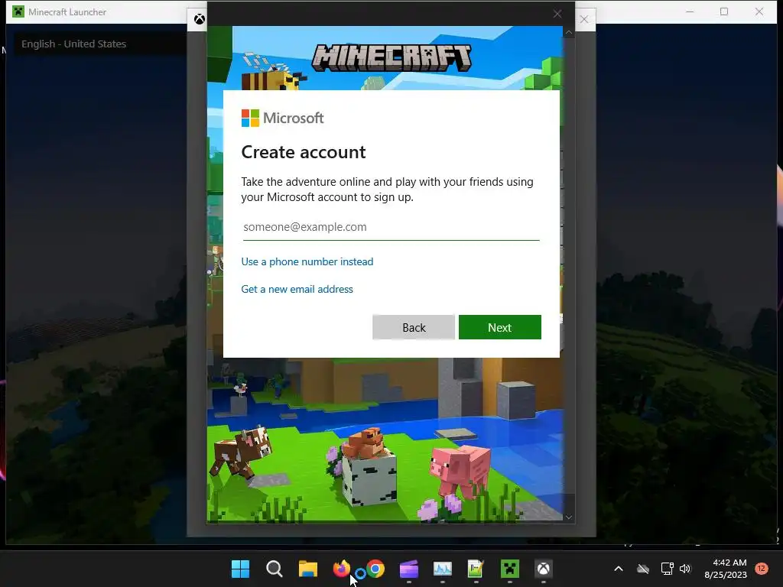Switch to Xbox app taskbar icon

544,569
